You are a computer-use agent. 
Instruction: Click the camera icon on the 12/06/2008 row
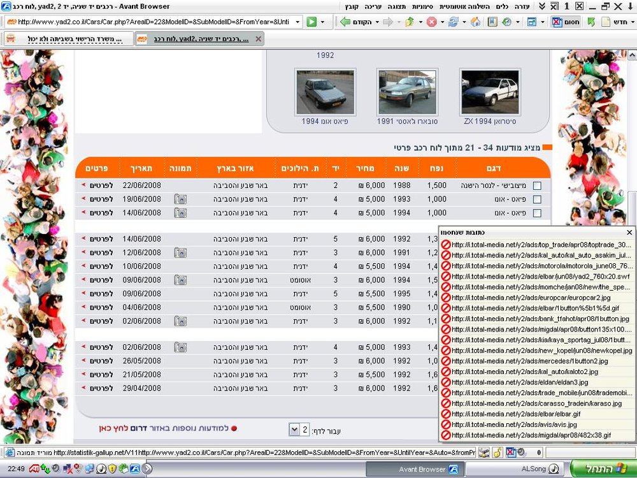(x=180, y=253)
